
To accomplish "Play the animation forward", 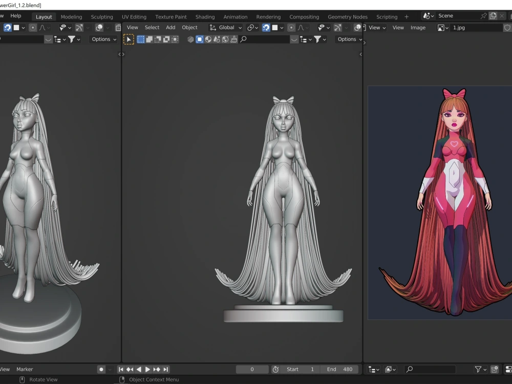I will pyautogui.click(x=147, y=369).
